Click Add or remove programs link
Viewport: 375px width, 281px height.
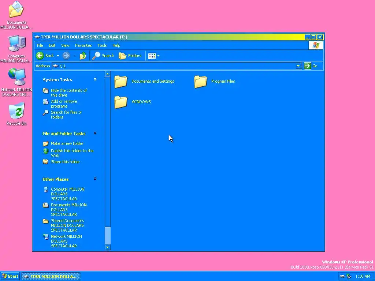(x=64, y=104)
